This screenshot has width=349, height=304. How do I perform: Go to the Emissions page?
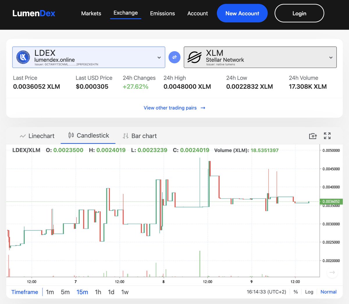163,13
